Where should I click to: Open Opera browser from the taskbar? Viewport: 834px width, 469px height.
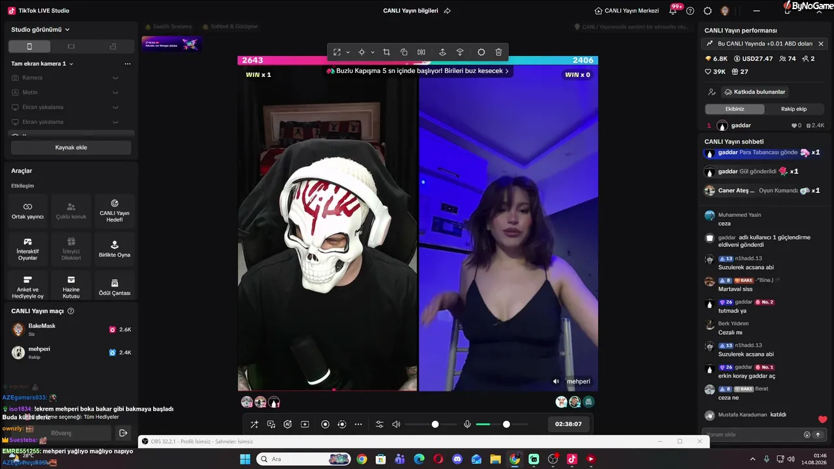coord(438,459)
